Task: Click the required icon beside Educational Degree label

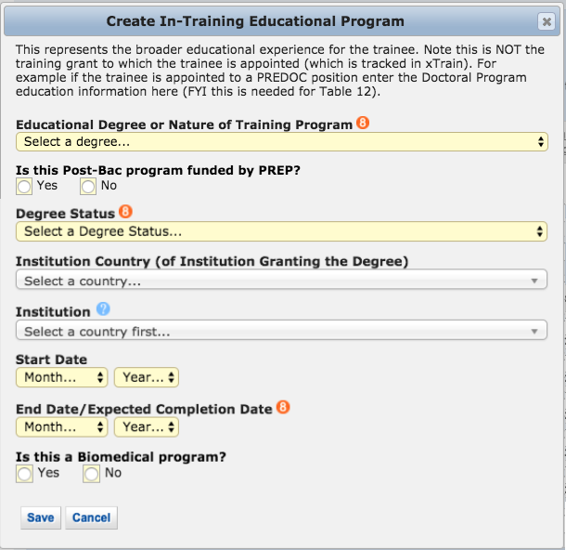Action: pos(363,124)
